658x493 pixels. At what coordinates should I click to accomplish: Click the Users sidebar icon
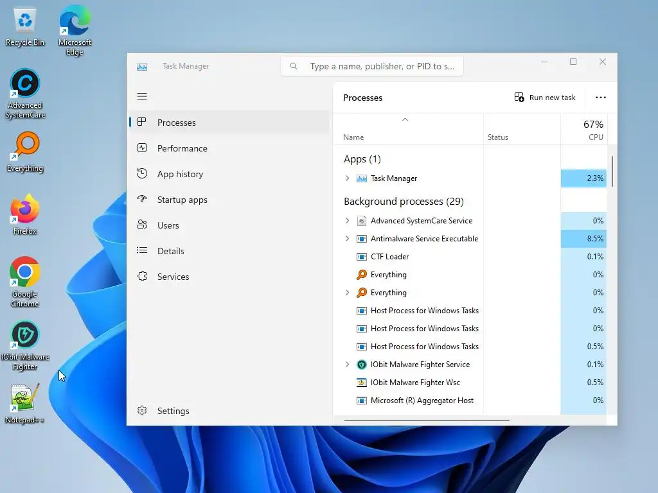tap(142, 225)
